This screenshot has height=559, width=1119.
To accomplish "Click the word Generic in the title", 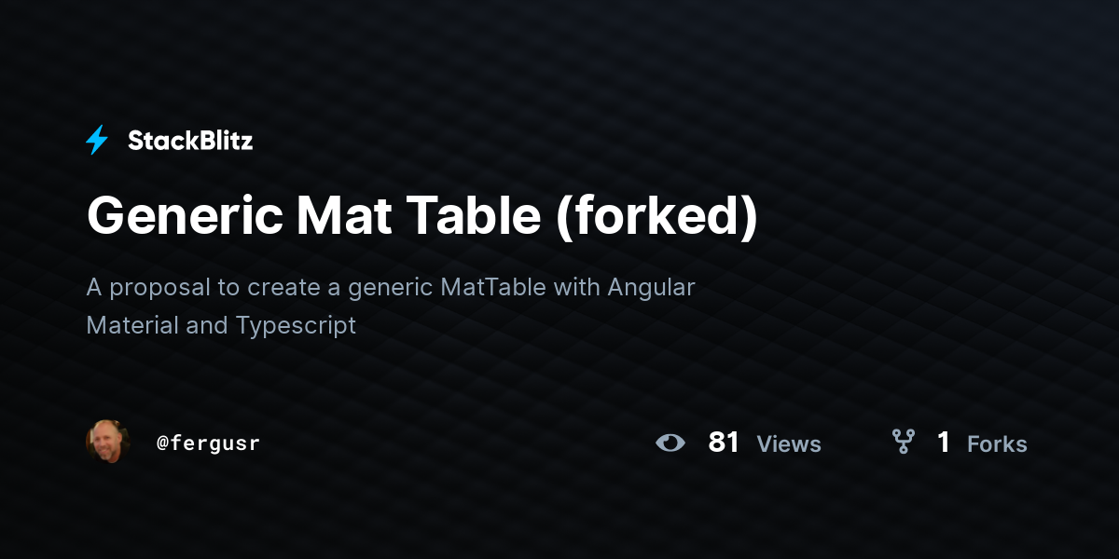I will pyautogui.click(x=186, y=216).
